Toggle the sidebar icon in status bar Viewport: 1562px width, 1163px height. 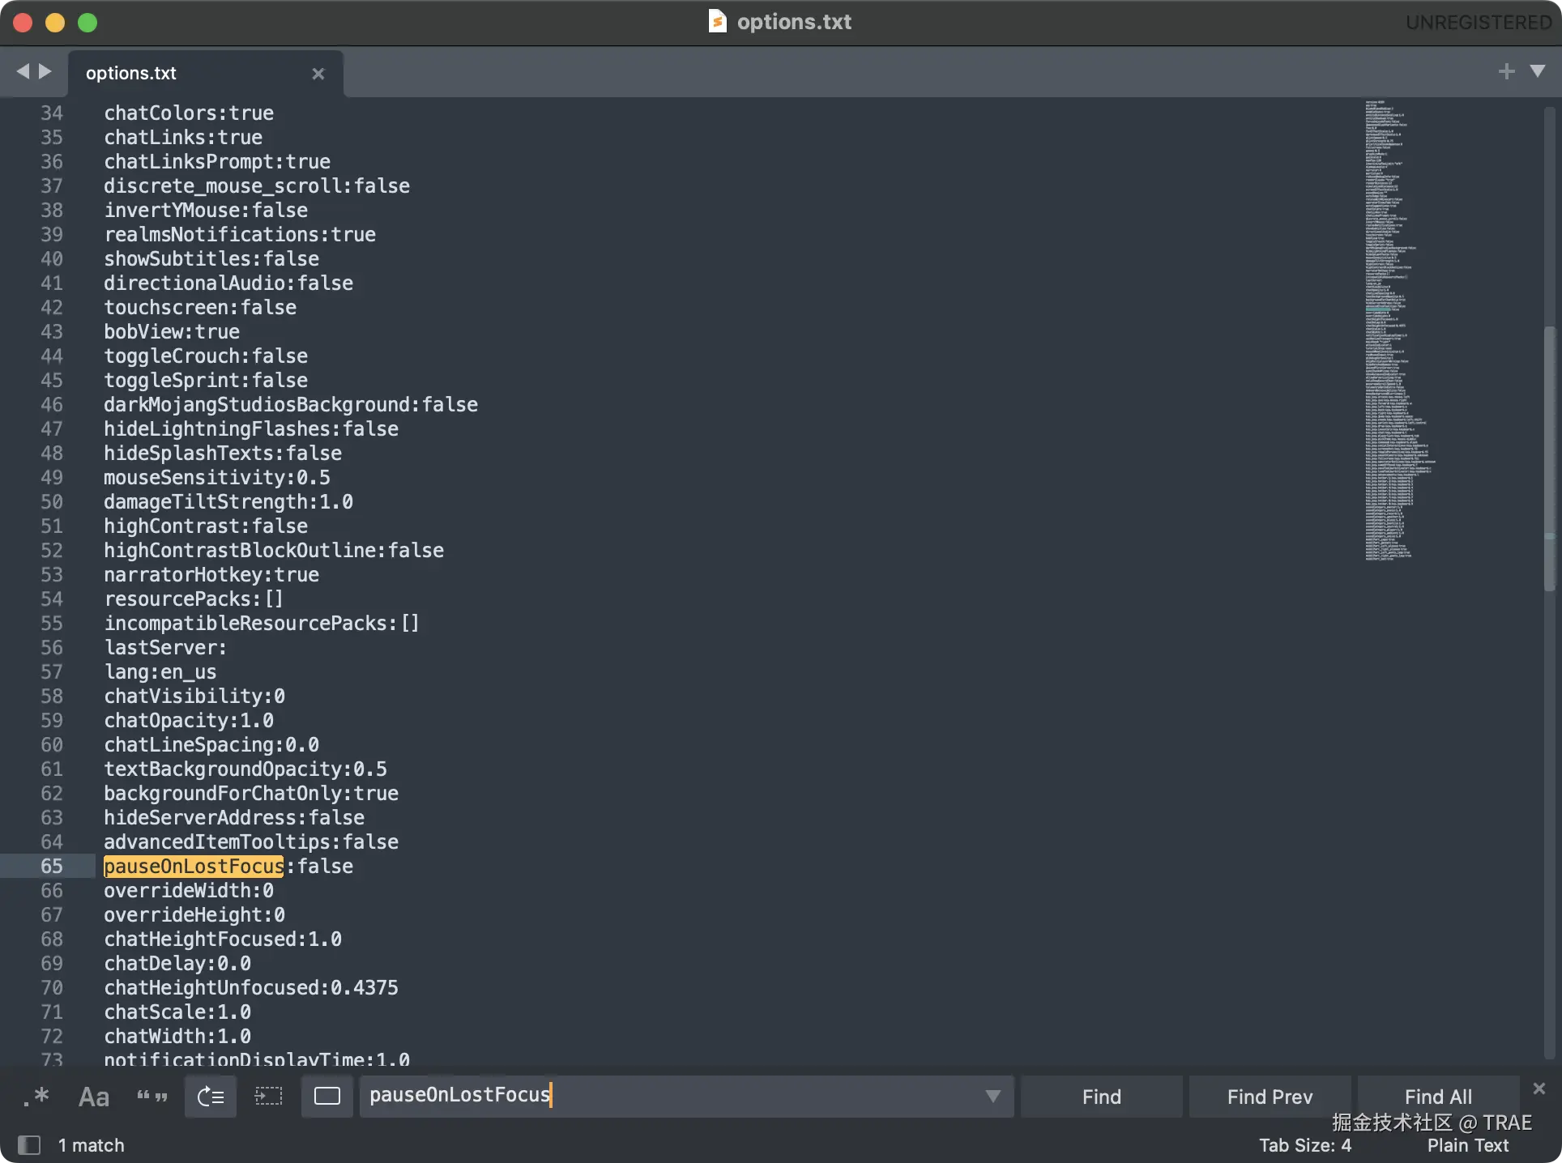28,1145
